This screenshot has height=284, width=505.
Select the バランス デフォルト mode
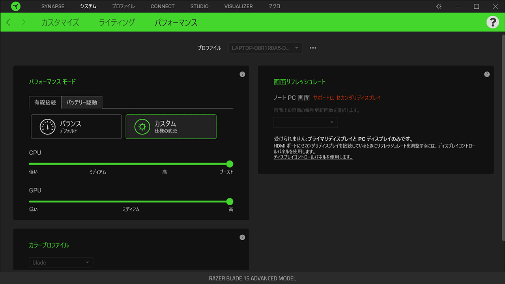click(x=77, y=127)
